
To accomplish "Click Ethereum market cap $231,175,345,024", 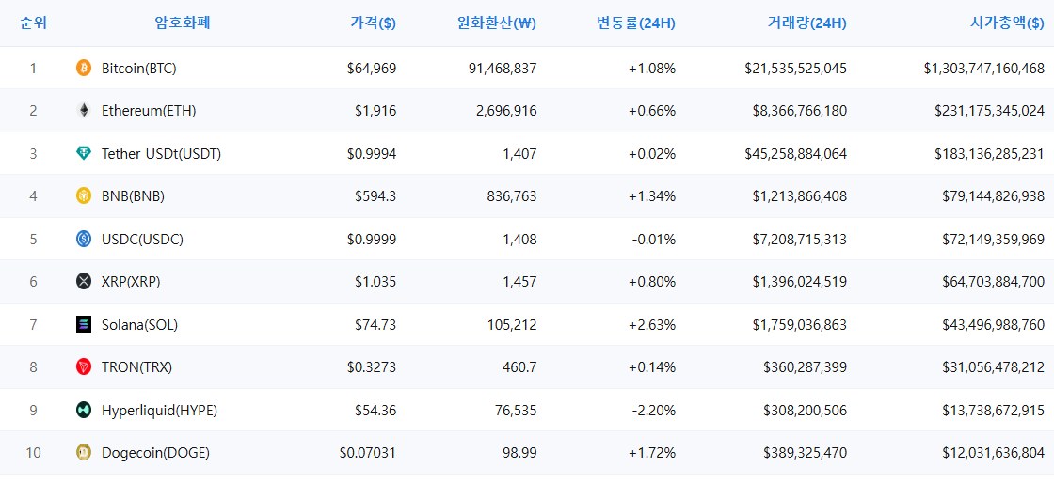I will point(989,111).
